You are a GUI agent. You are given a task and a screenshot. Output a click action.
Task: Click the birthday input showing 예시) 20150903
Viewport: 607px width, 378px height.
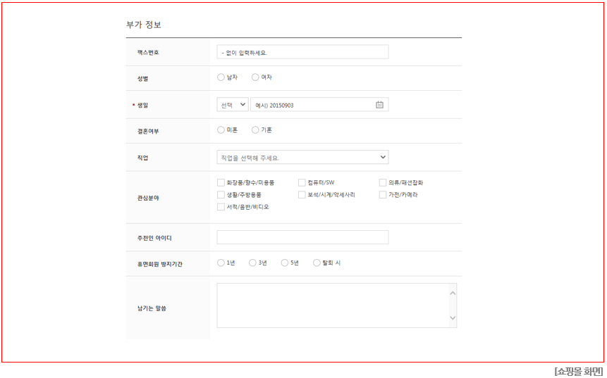pos(319,105)
